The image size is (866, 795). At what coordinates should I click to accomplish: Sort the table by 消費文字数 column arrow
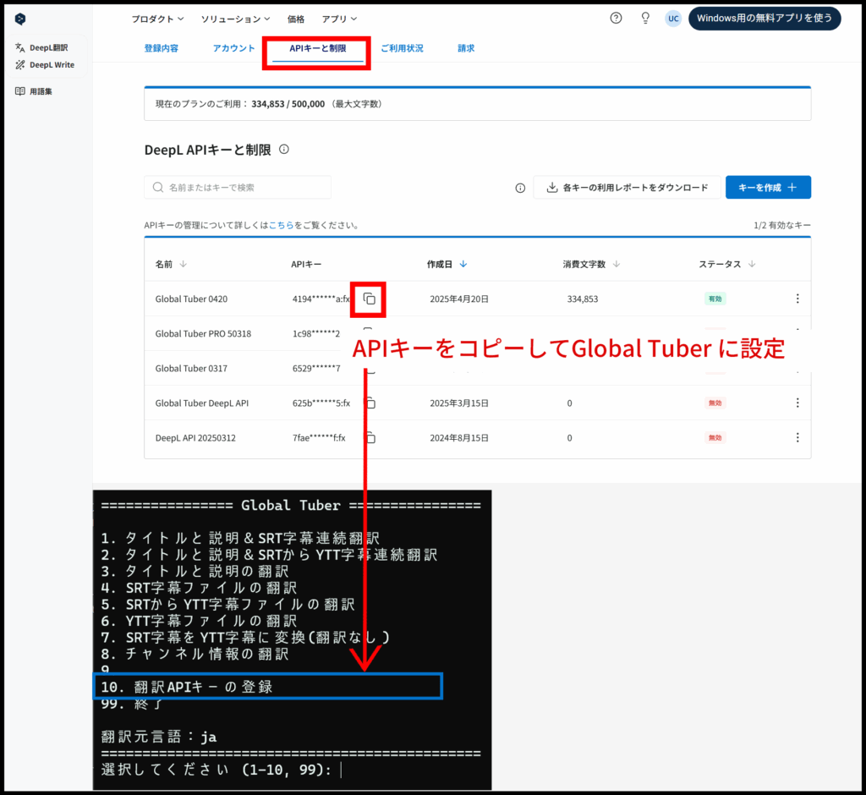(617, 264)
